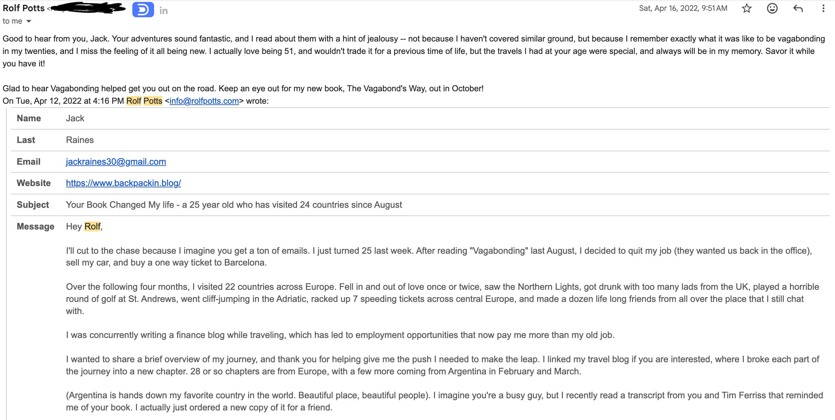The width and height of the screenshot is (835, 420).
Task: Click the redacted sender email address
Action: tap(87, 8)
